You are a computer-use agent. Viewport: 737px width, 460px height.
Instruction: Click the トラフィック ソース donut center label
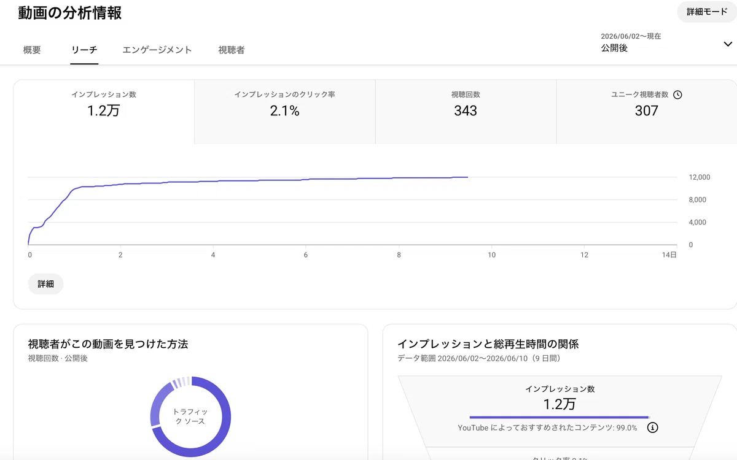pyautogui.click(x=190, y=416)
